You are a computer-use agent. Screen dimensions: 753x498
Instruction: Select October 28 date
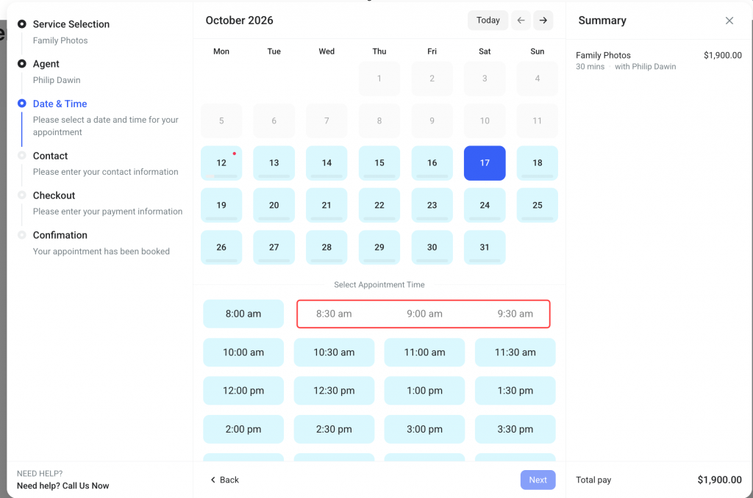[x=326, y=248]
